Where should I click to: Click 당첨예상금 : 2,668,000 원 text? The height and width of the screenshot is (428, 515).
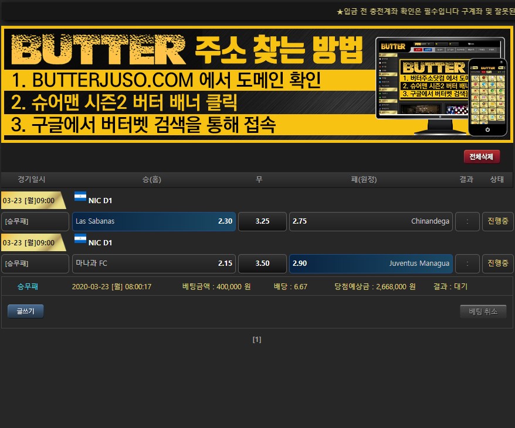[375, 287]
